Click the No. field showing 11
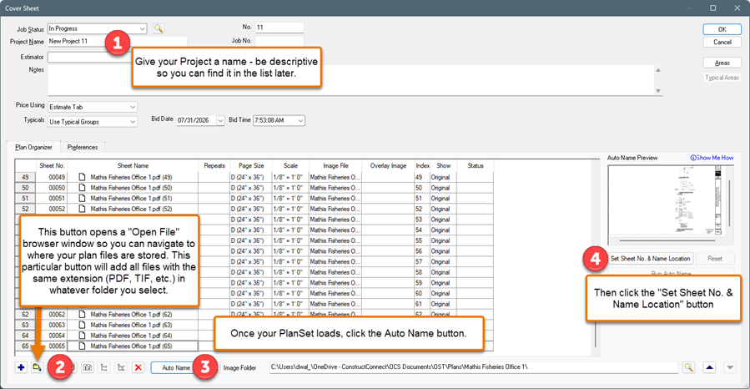Screen dimensions: 750x389 279,28
